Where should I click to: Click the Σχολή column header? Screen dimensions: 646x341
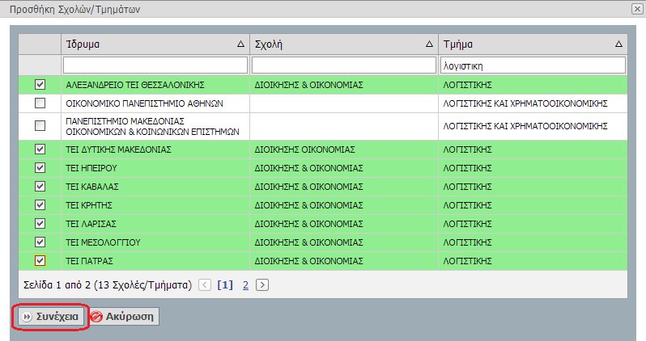click(344, 44)
